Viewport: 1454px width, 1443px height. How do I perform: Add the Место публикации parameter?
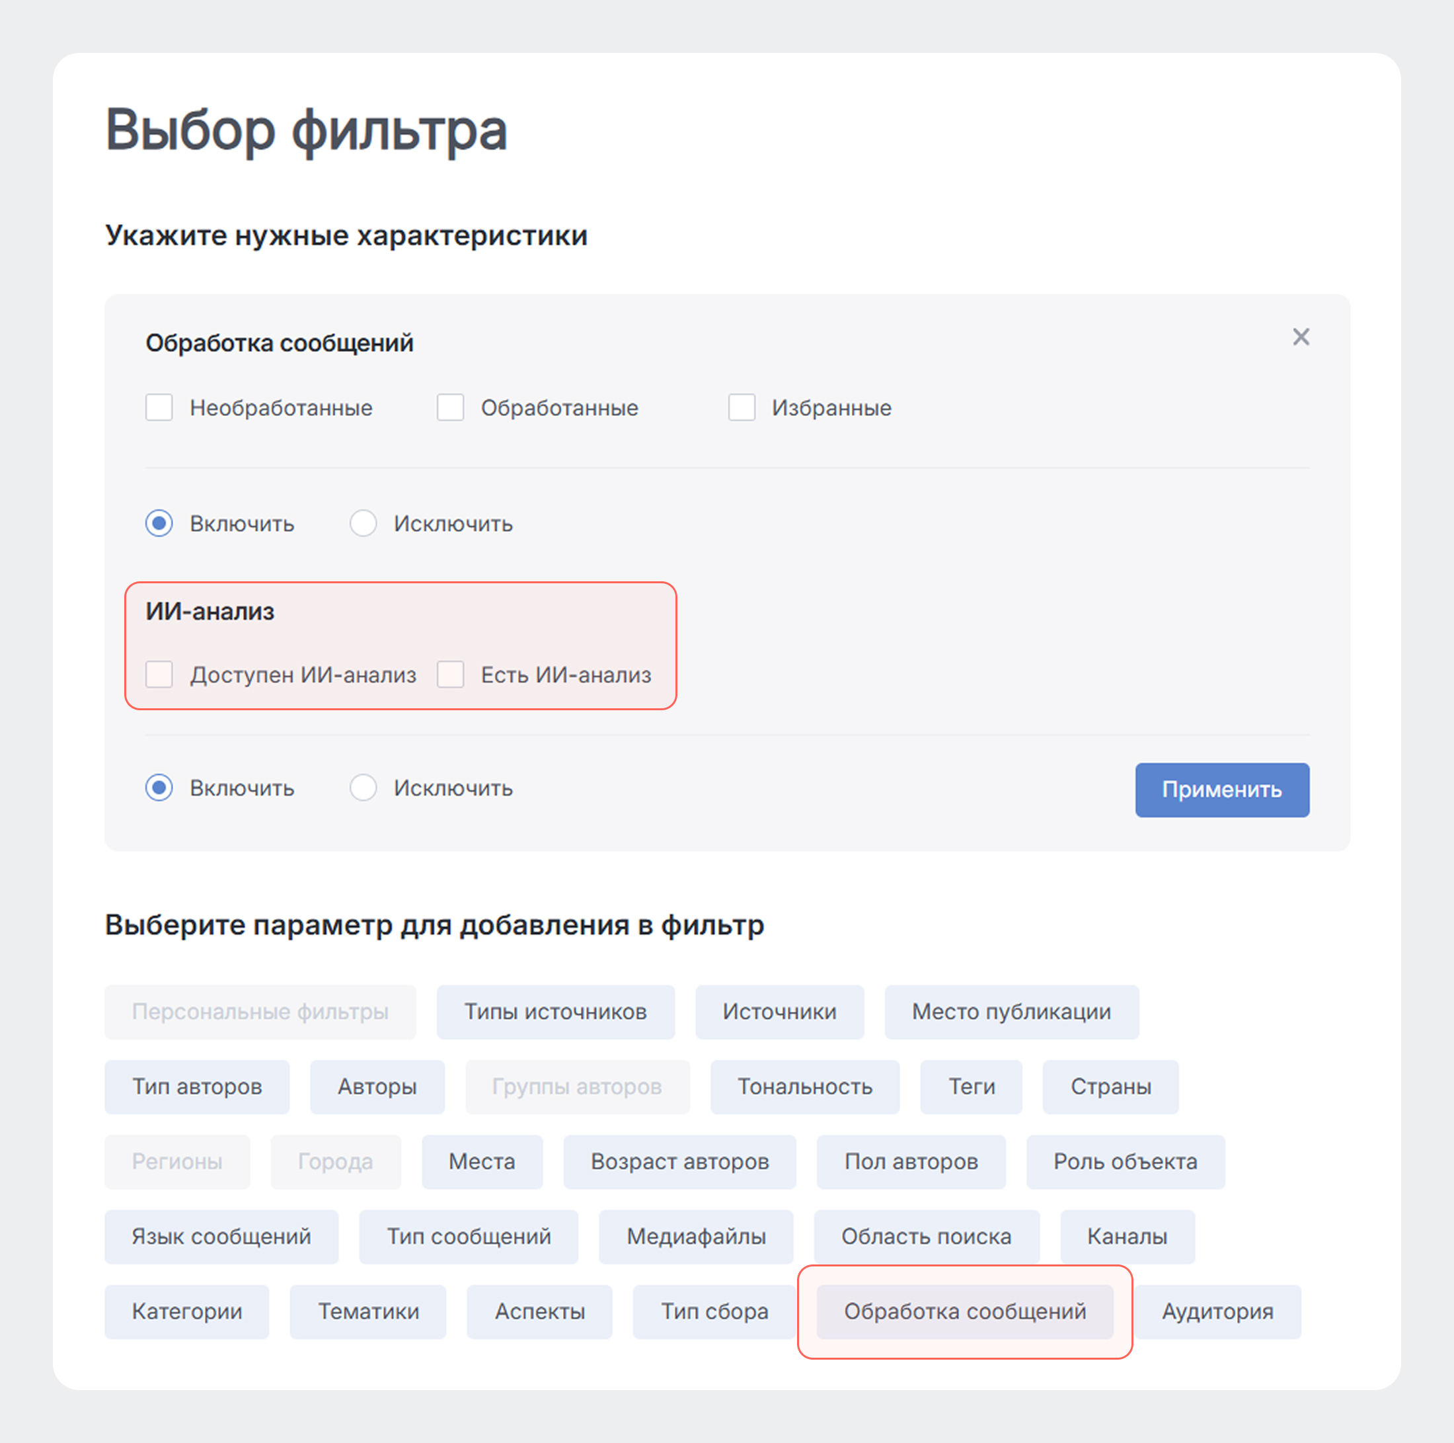(x=1011, y=1011)
